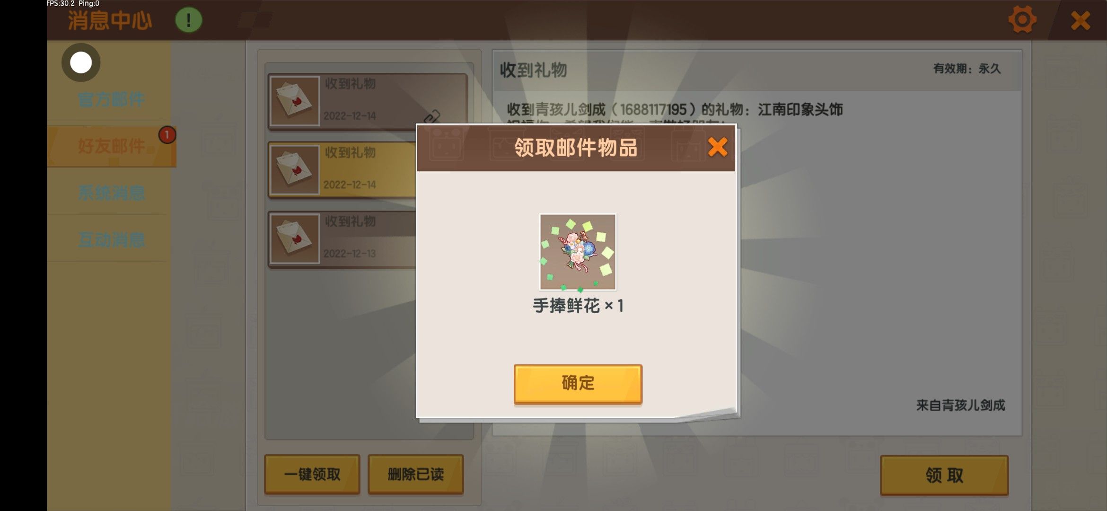The width and height of the screenshot is (1107, 511).
Task: Select the 好友邮件 tab
Action: pyautogui.click(x=111, y=146)
